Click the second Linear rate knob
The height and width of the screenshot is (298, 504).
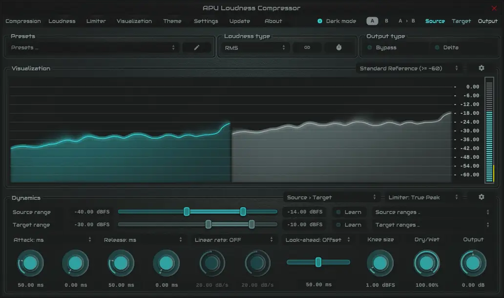pos(257,263)
